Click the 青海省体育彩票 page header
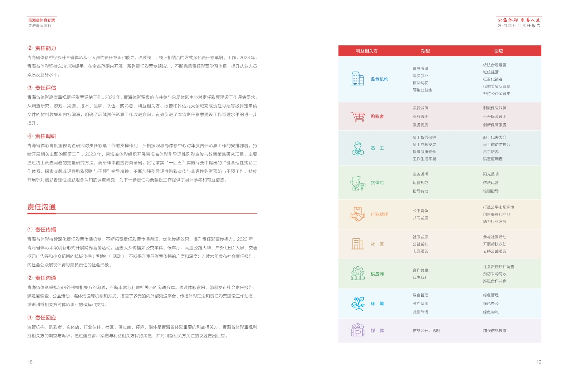 click(x=42, y=20)
